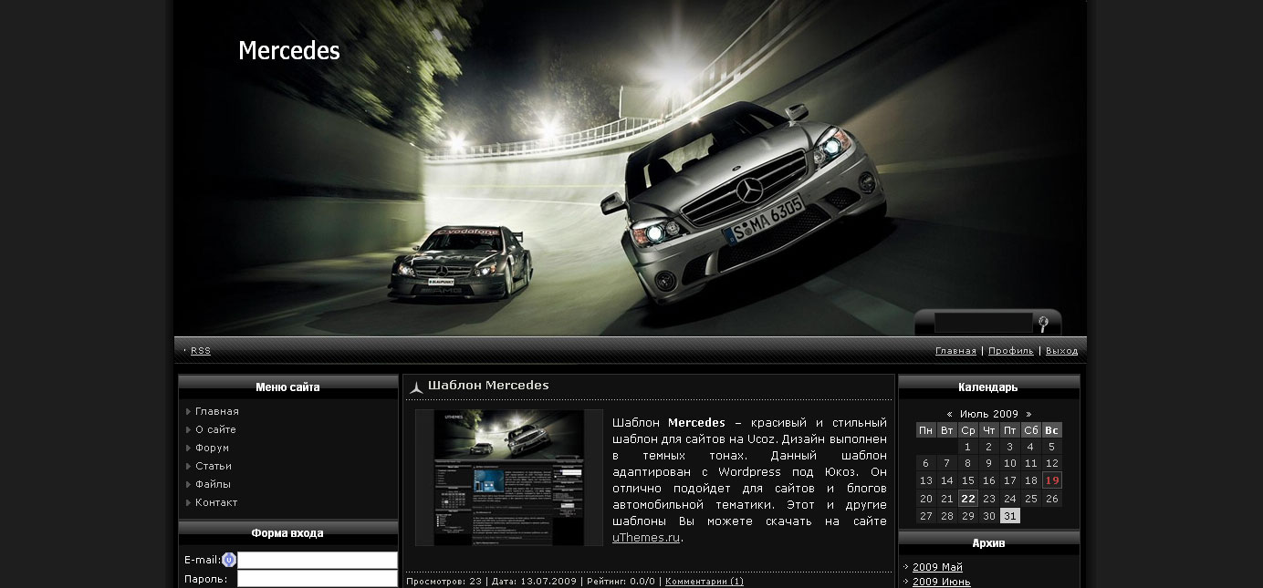Open Форум in the site menu

point(212,448)
